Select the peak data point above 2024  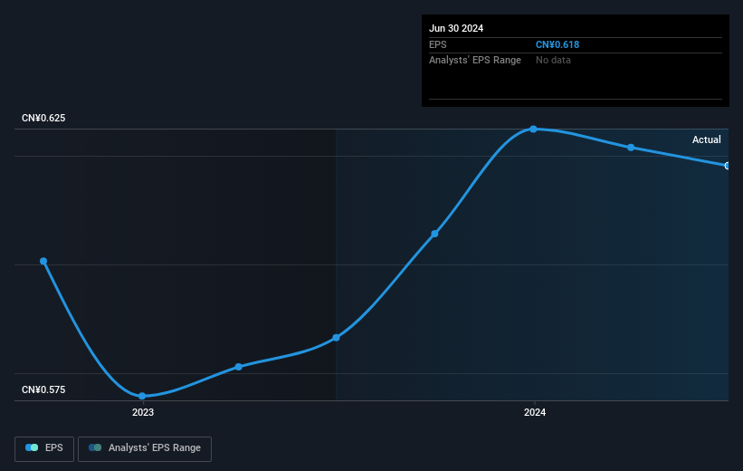click(533, 129)
